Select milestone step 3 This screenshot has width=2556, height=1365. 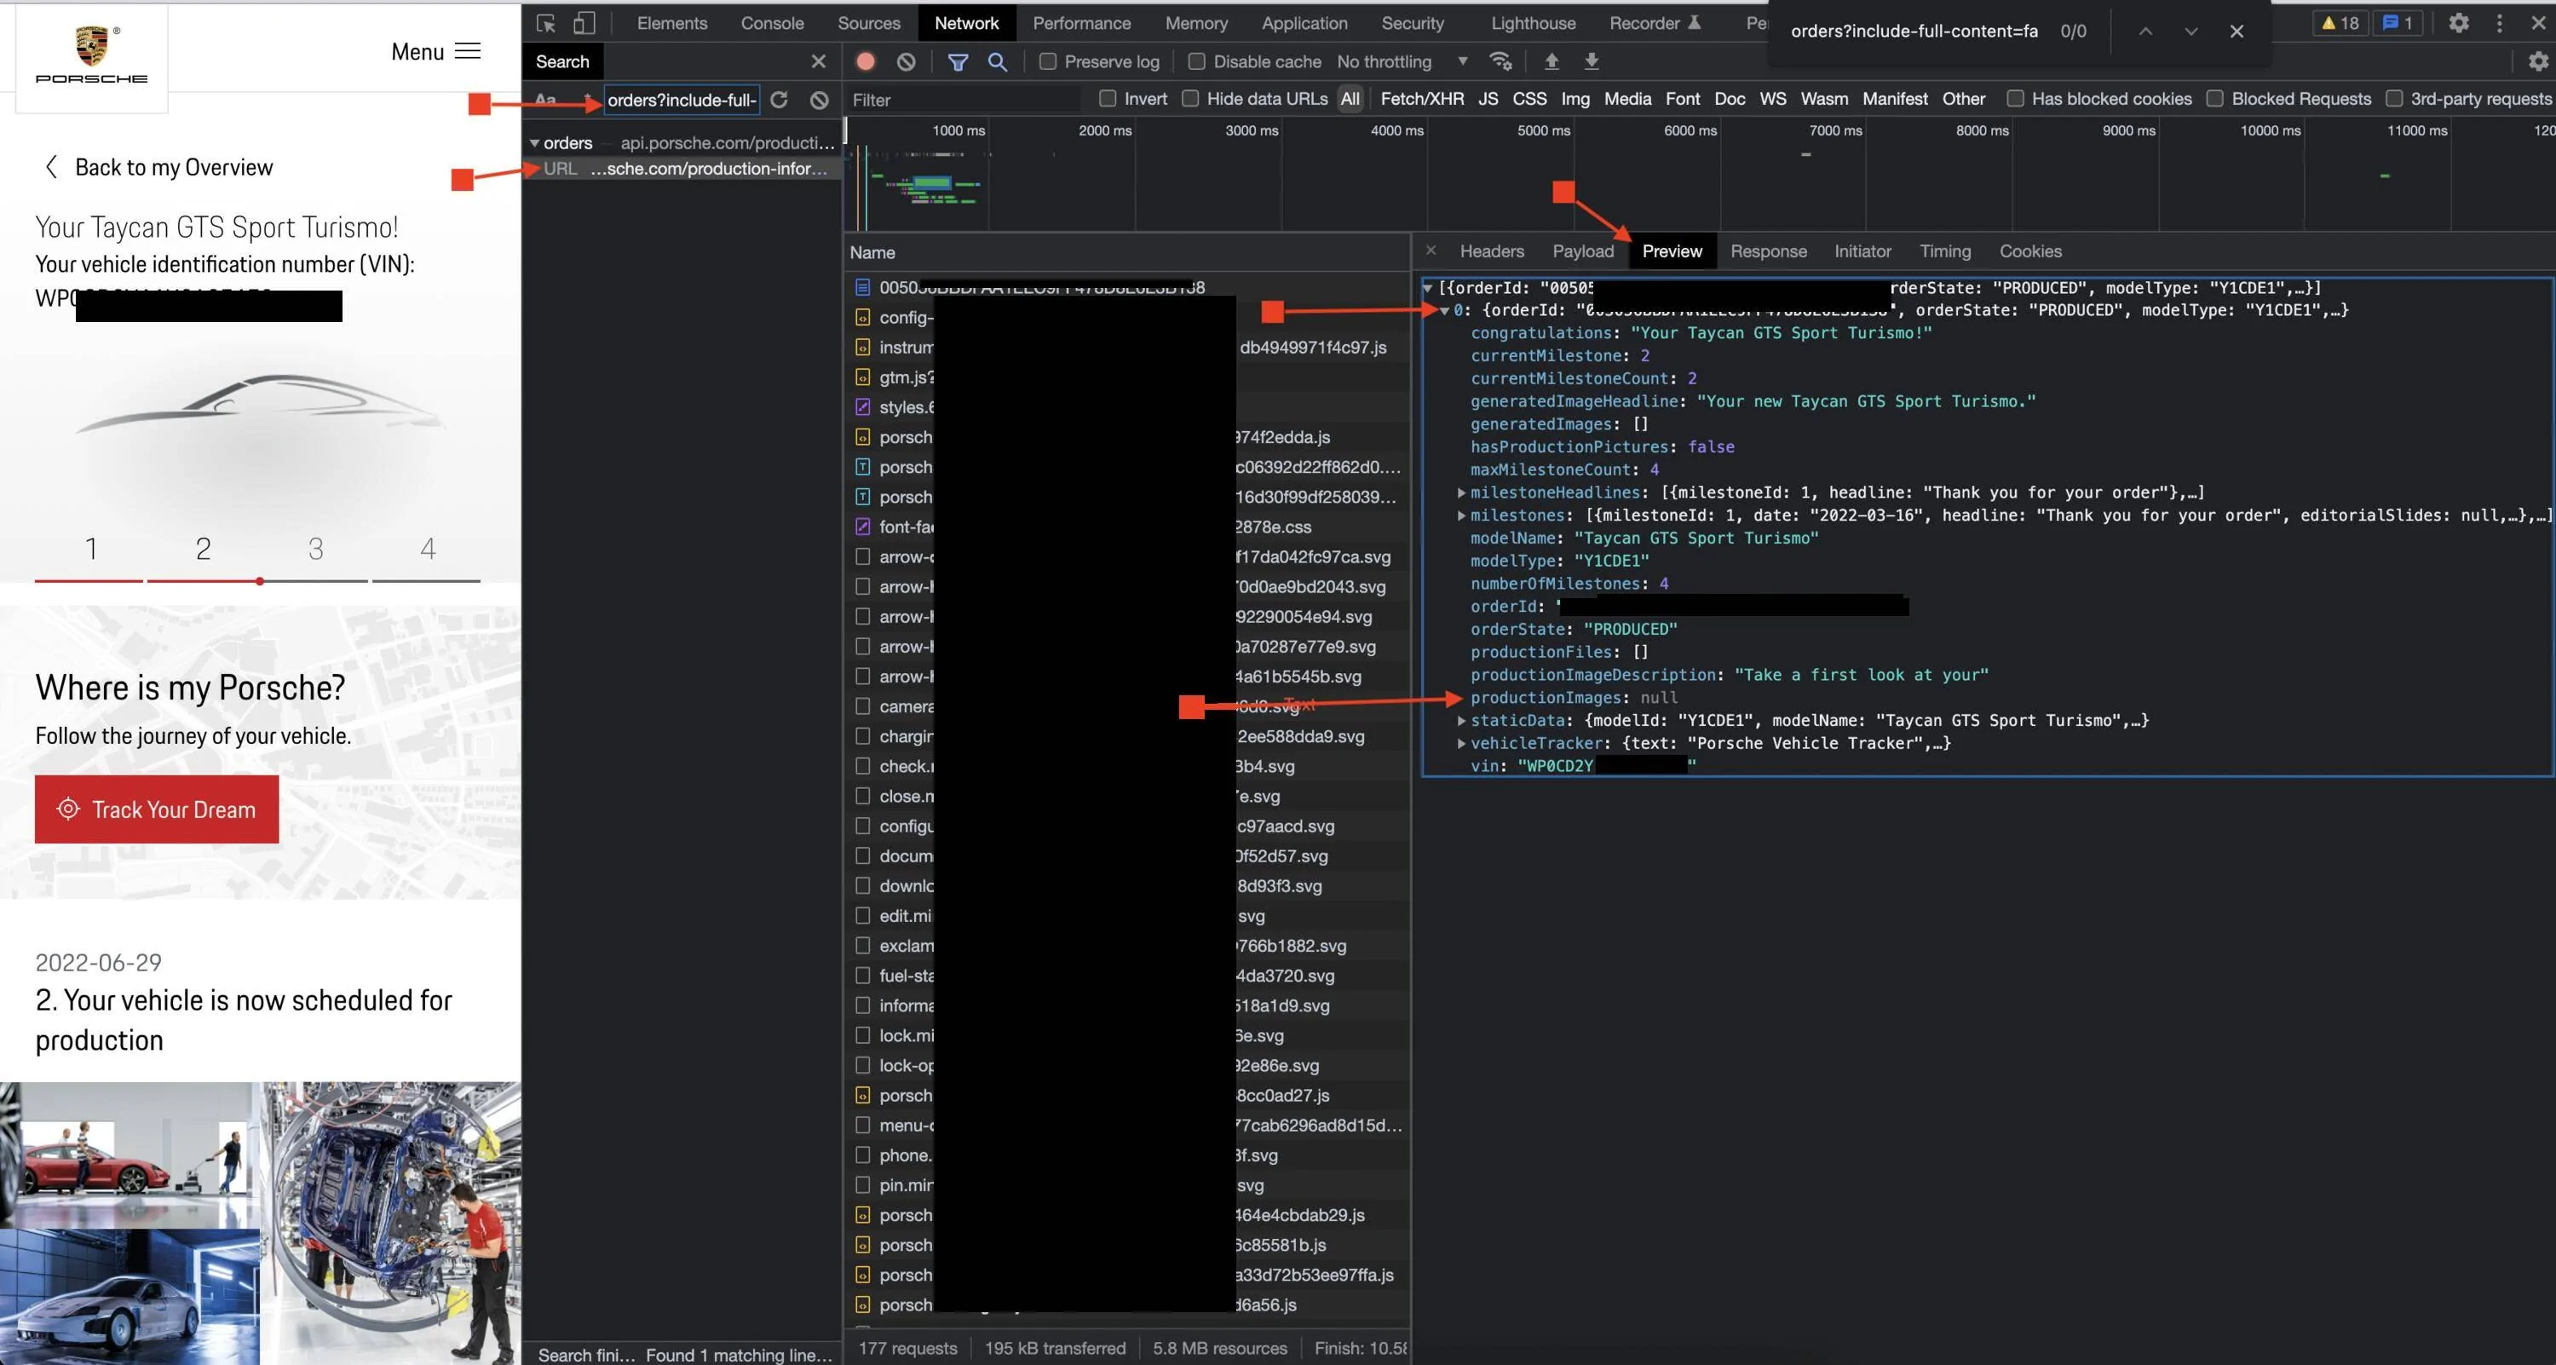314,549
